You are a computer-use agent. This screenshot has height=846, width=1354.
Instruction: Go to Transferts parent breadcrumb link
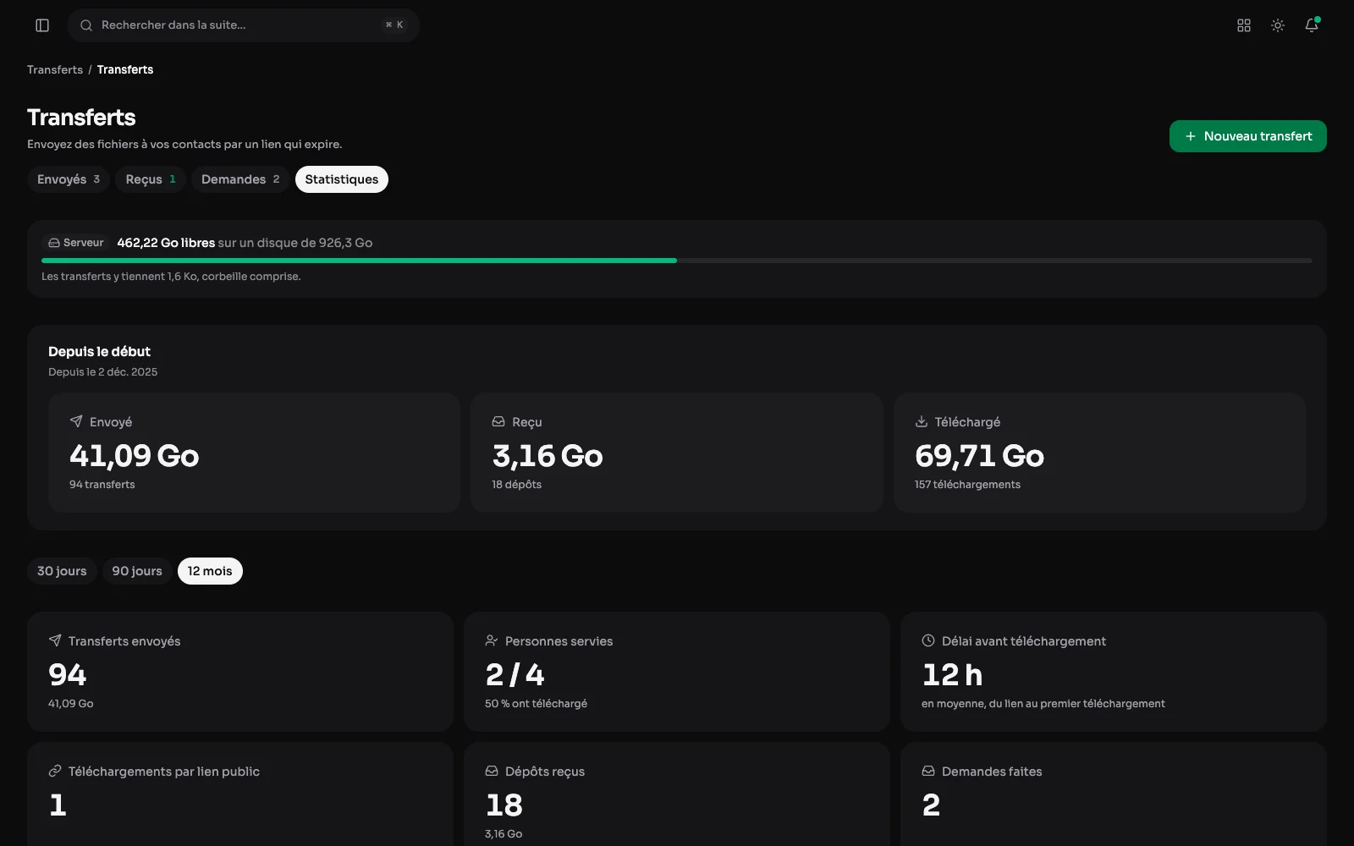[55, 69]
